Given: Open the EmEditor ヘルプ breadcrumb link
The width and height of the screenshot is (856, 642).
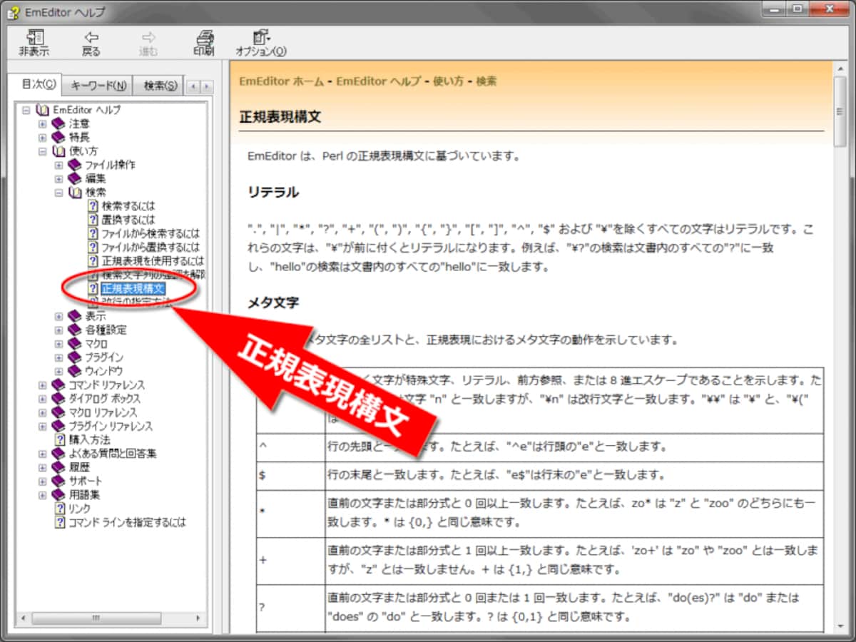Looking at the screenshot, I should click(x=378, y=81).
